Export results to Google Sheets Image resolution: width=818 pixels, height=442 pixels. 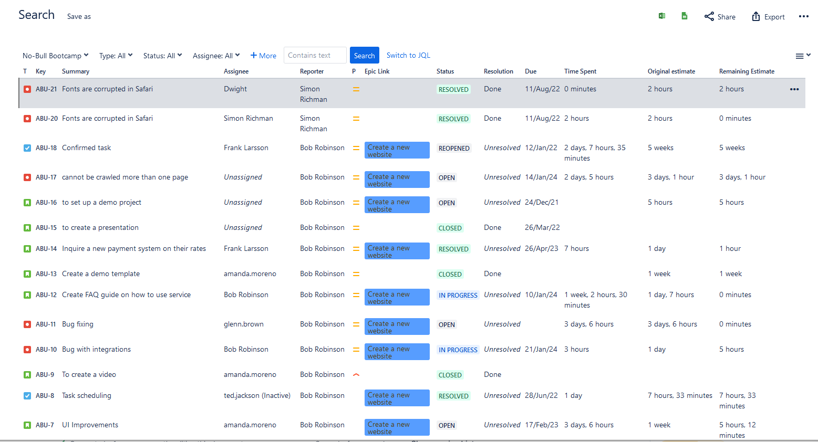684,16
